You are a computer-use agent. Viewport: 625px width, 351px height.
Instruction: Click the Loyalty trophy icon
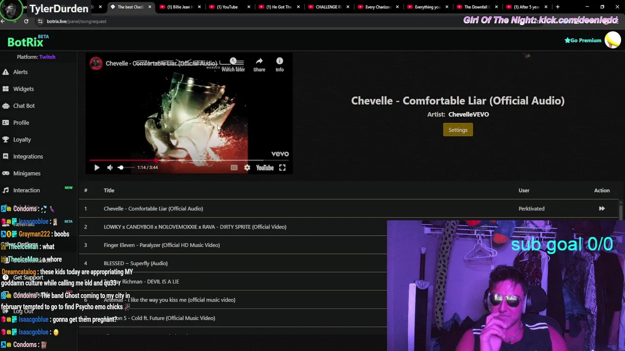[5, 139]
